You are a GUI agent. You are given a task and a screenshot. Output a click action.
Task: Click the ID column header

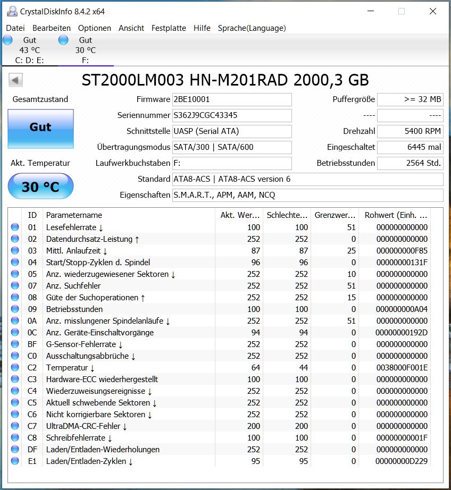pyautogui.click(x=32, y=215)
